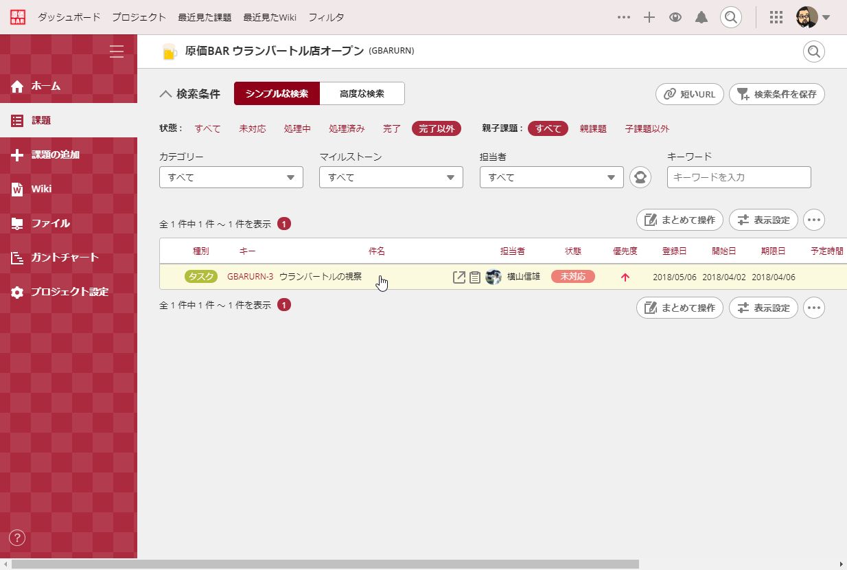Open Wiki in the sidebar
This screenshot has width=847, height=570.
click(x=69, y=189)
